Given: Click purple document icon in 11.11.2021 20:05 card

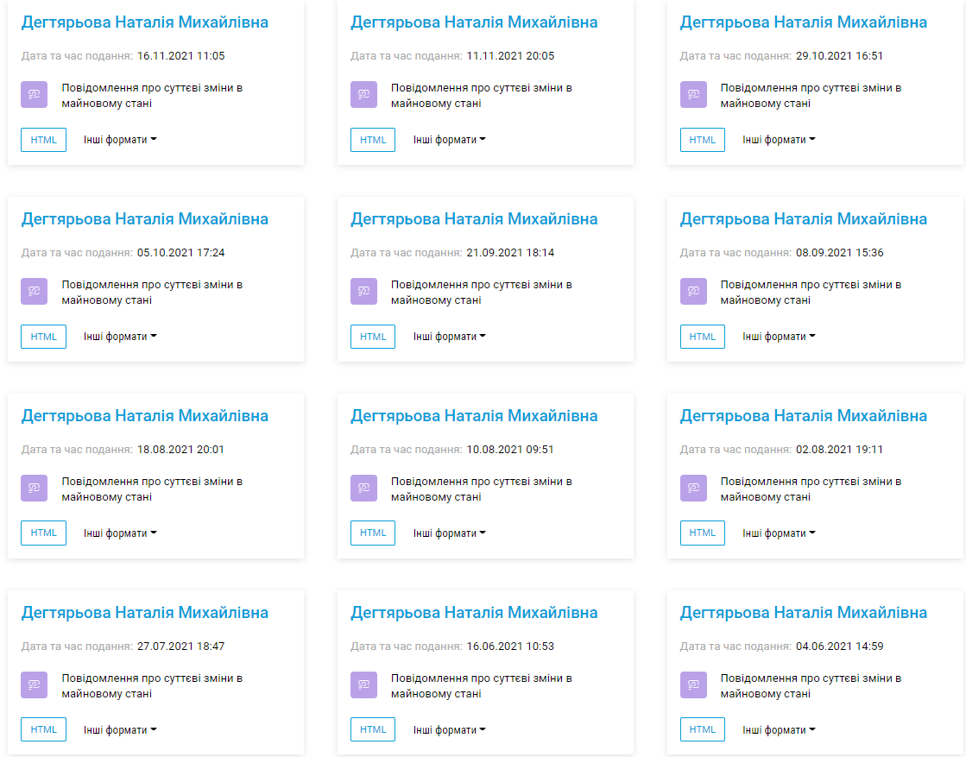Looking at the screenshot, I should pos(363,95).
